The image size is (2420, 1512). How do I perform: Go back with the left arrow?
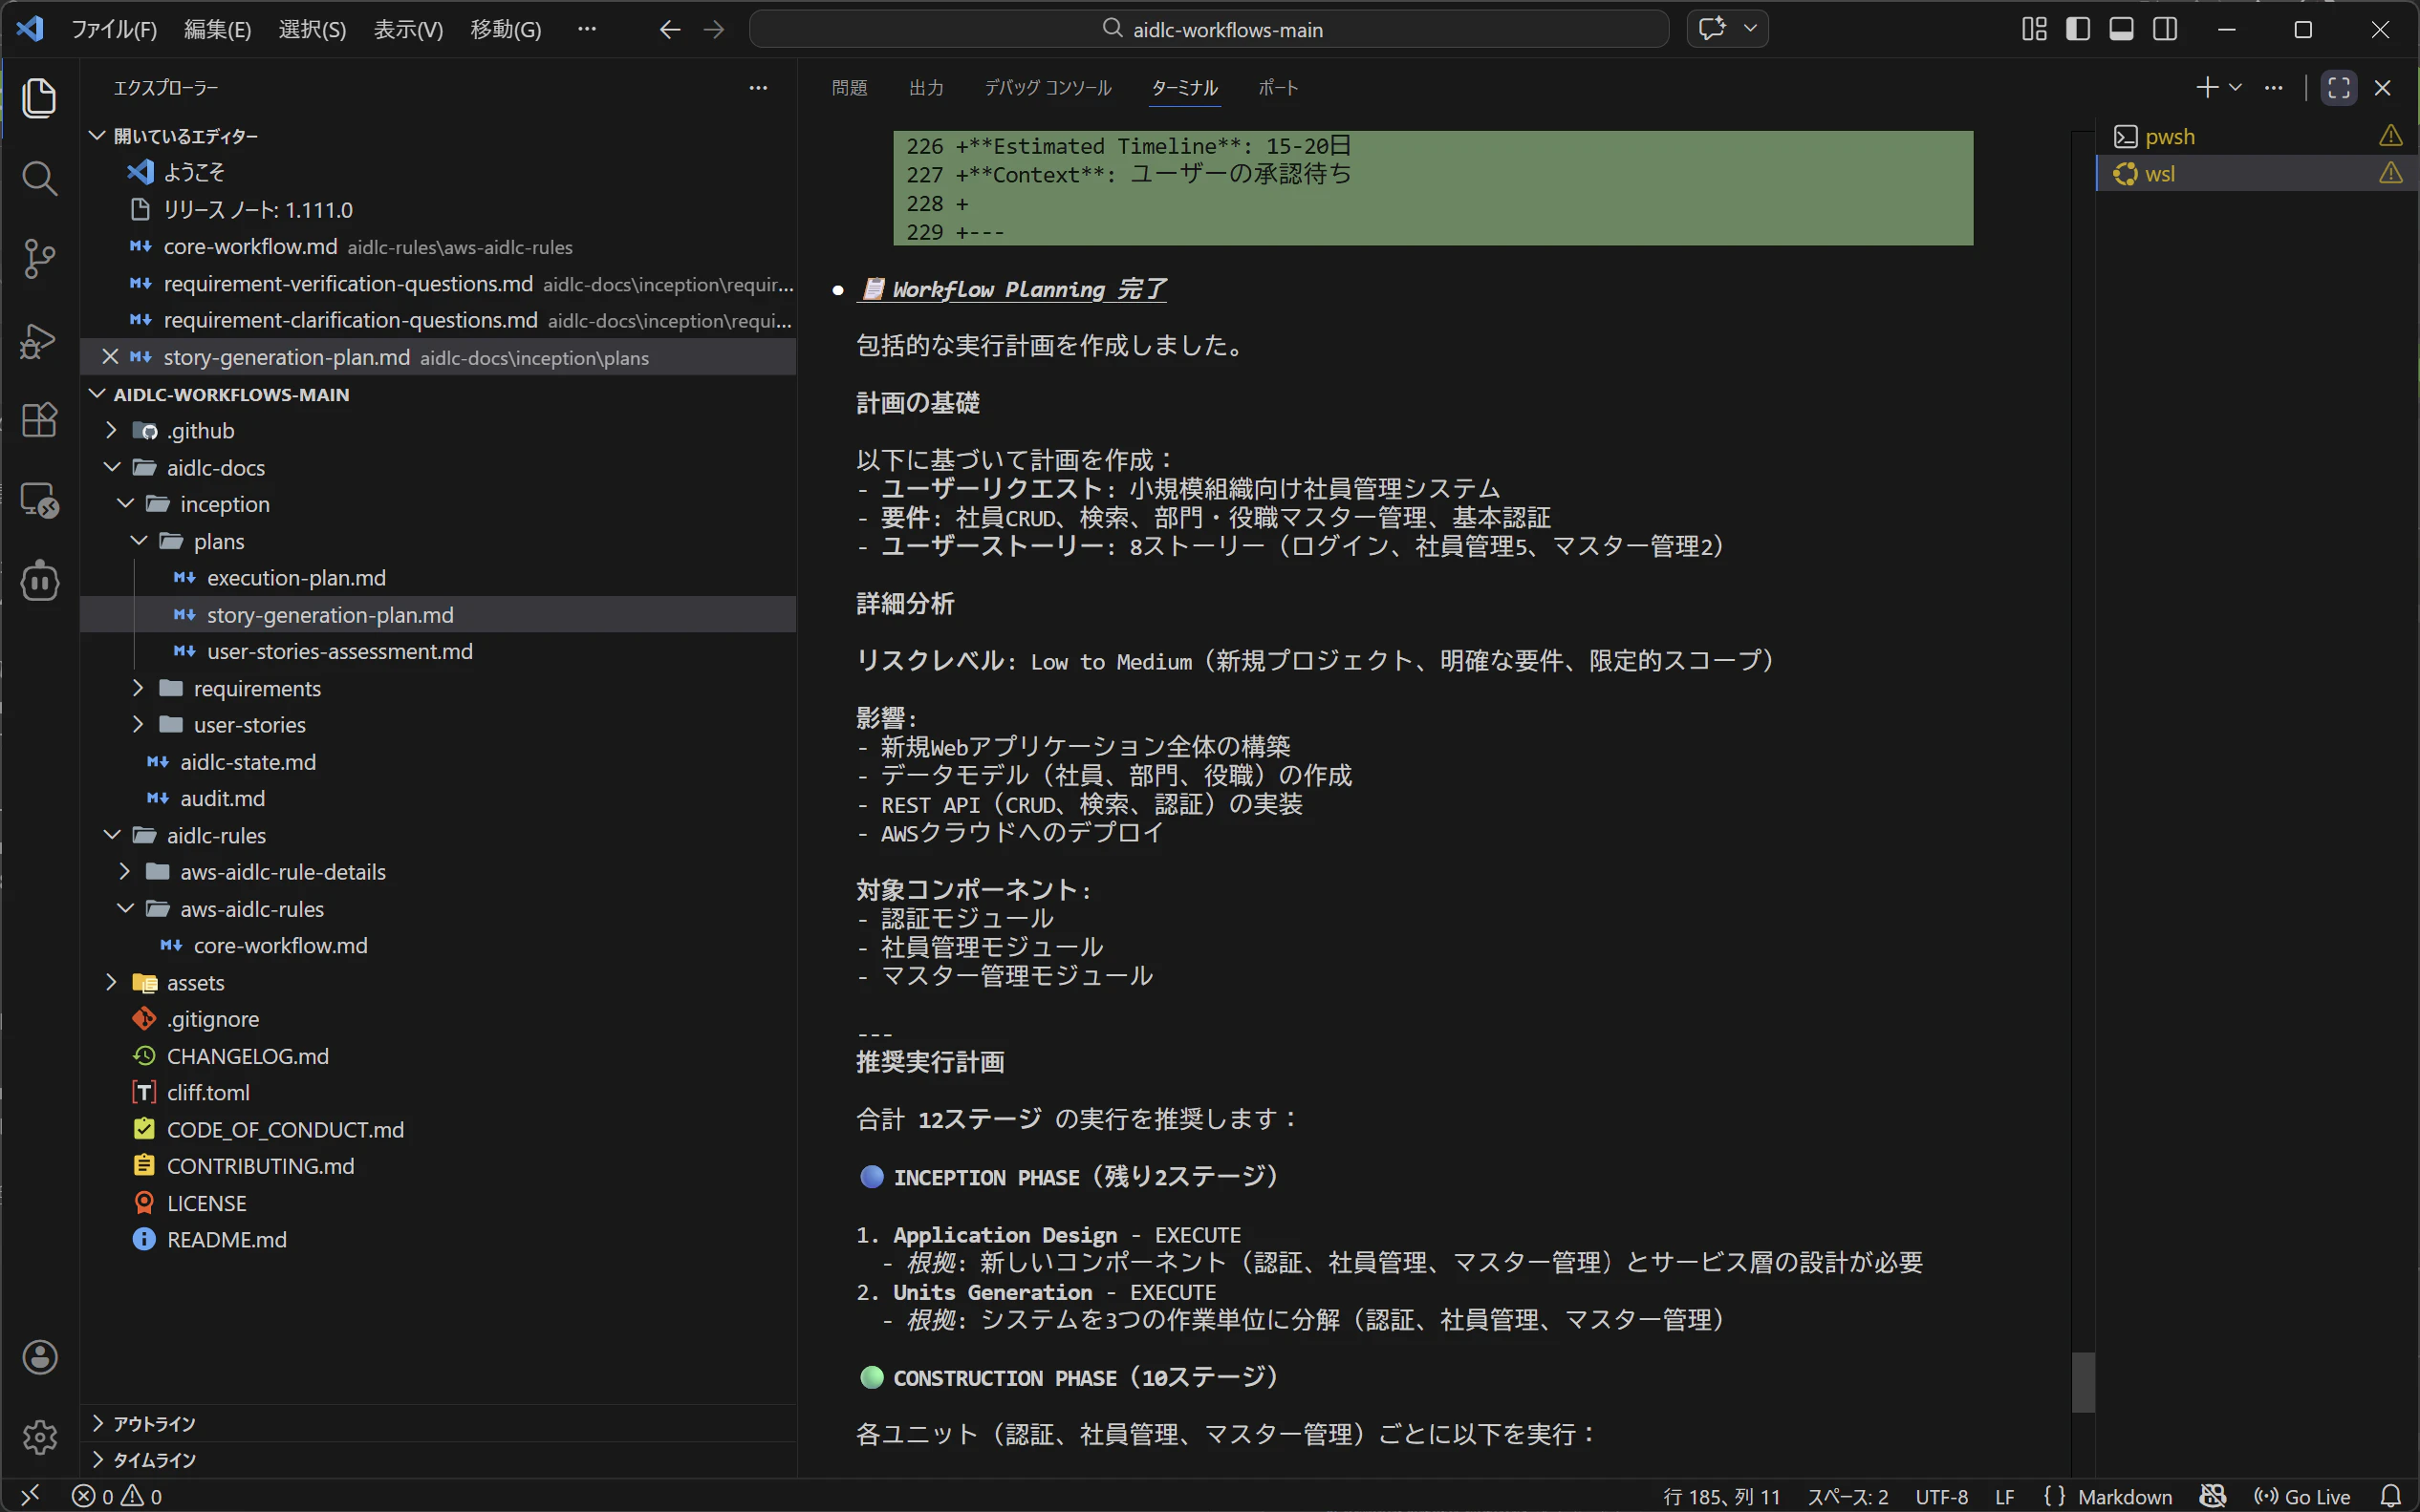(x=669, y=29)
